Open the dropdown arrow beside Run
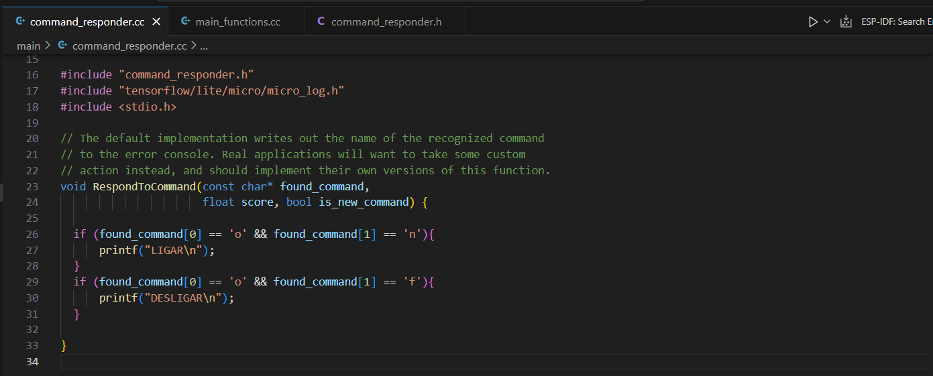 click(827, 22)
